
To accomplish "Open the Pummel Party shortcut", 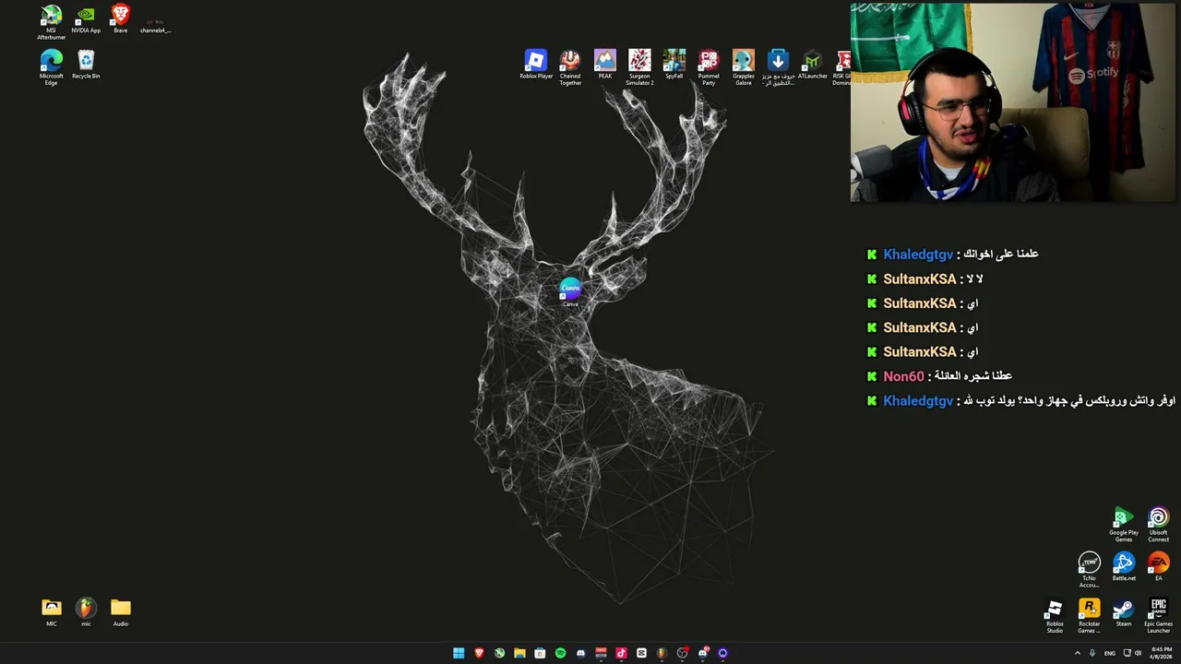I will 709,67.
